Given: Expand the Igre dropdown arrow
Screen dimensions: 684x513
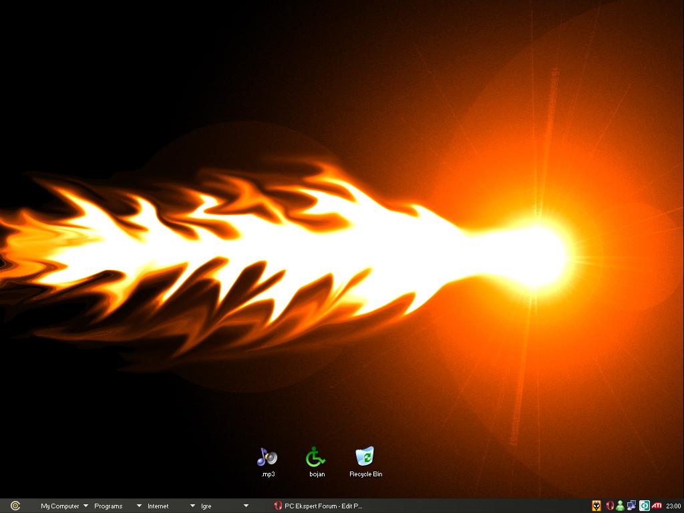Looking at the screenshot, I should (246, 506).
